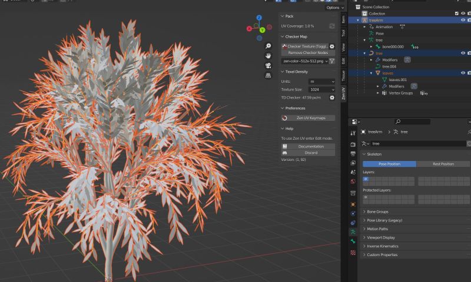The image size is (471, 282).
Task: Open the Object properties tab icon
Action: click(353, 204)
